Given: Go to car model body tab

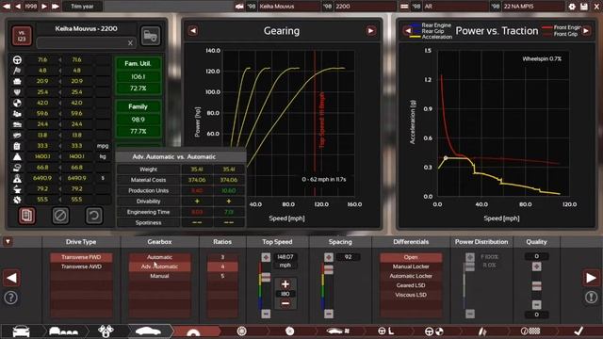Looking at the screenshot, I should [21, 331].
